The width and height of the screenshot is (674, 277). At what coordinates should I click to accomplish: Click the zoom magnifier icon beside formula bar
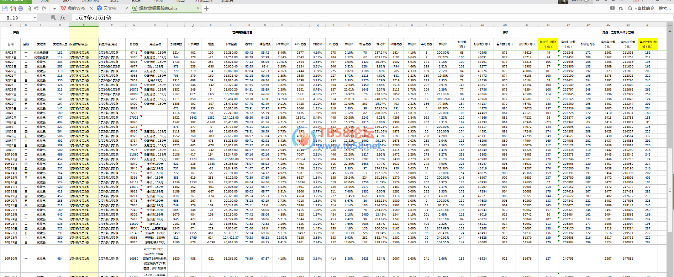(x=53, y=17)
